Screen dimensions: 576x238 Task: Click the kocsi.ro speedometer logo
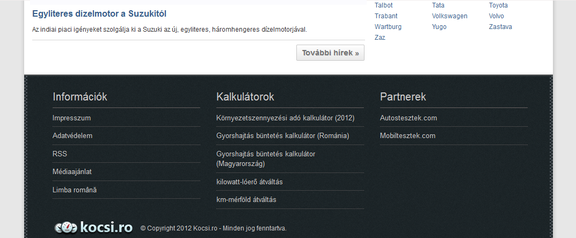point(93,227)
